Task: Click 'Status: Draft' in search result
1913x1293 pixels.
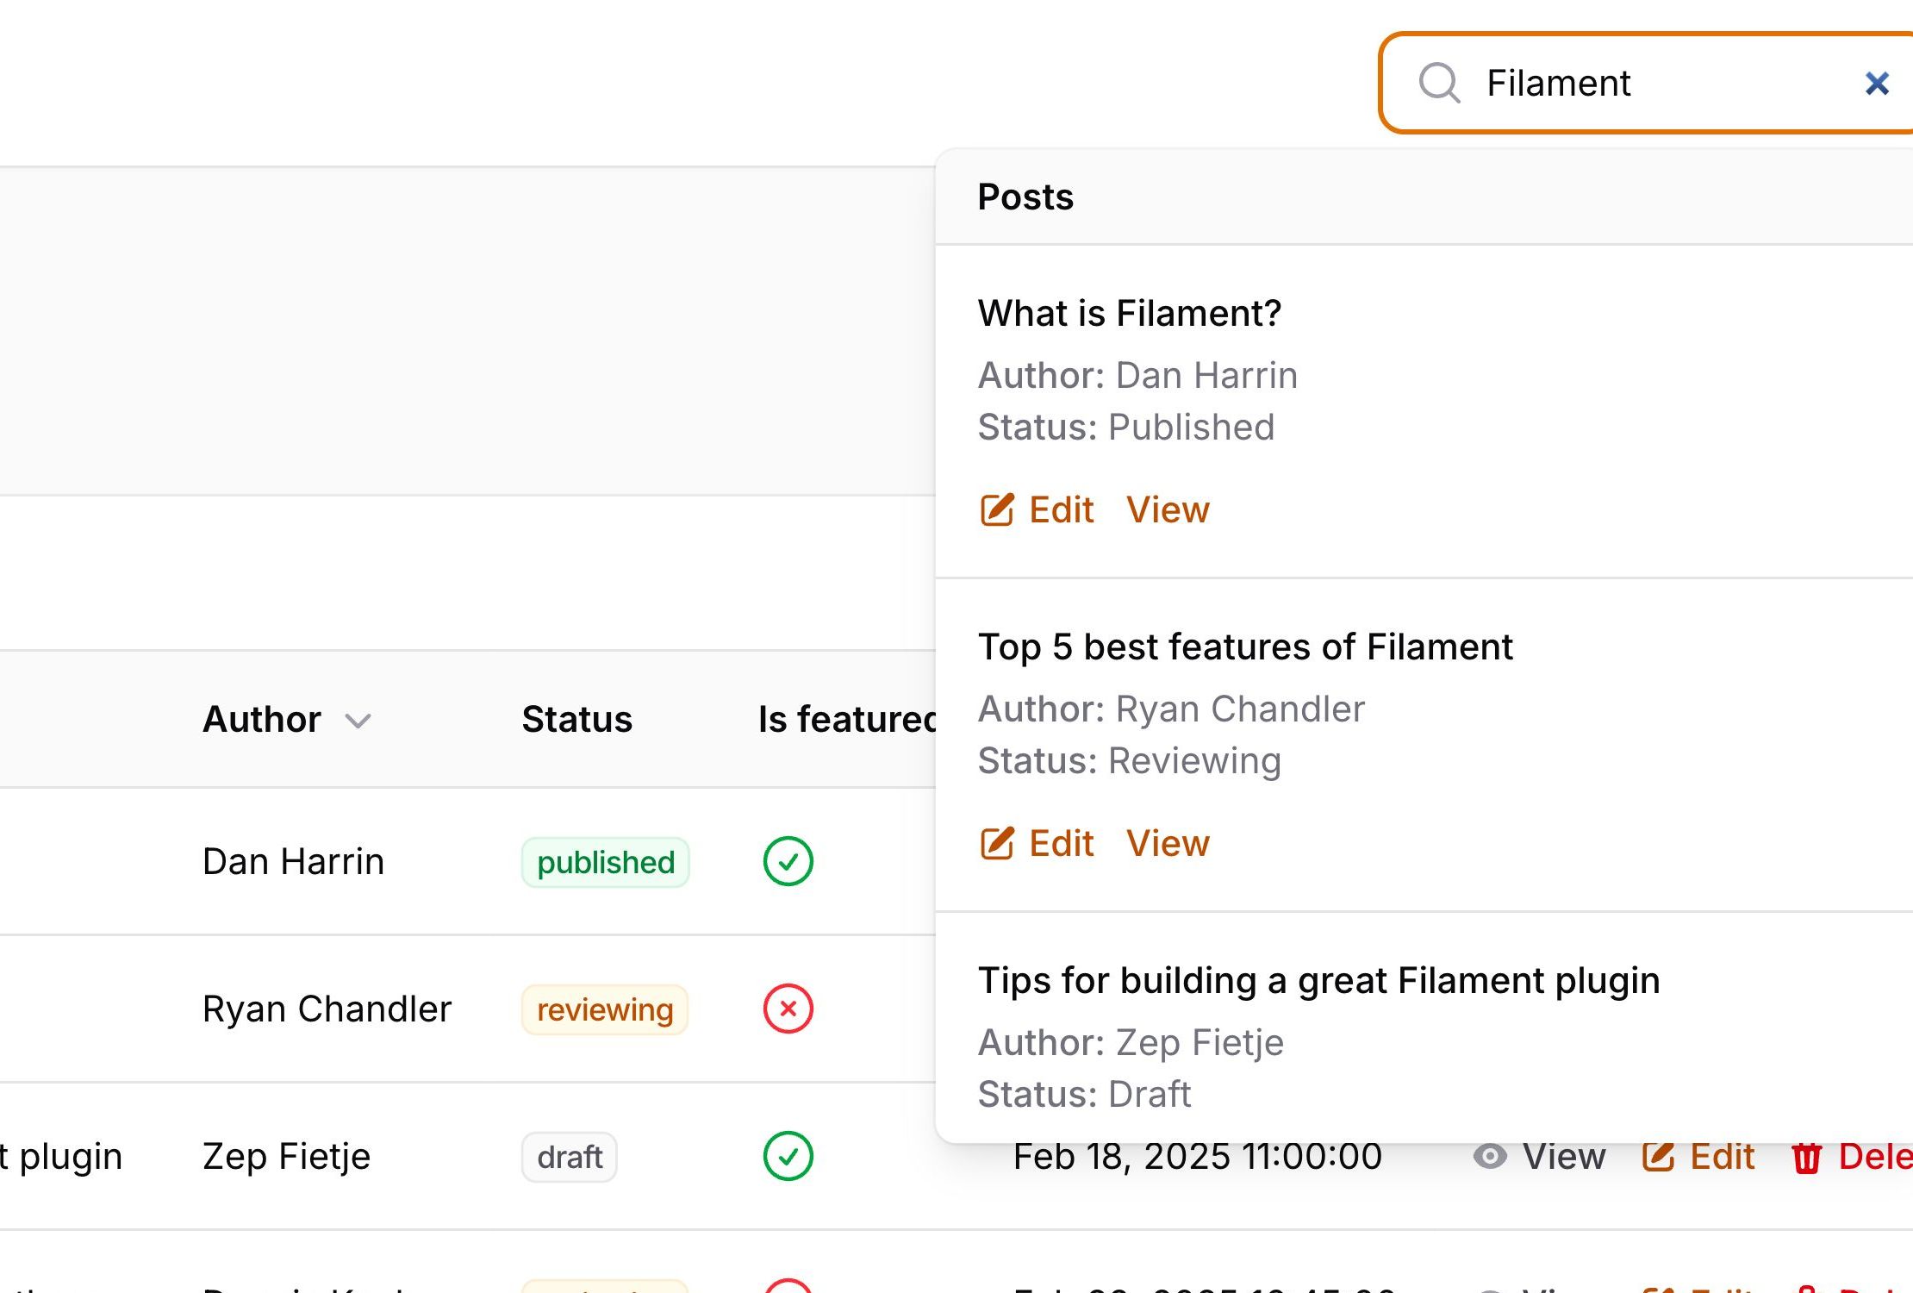Action: tap(1084, 1094)
